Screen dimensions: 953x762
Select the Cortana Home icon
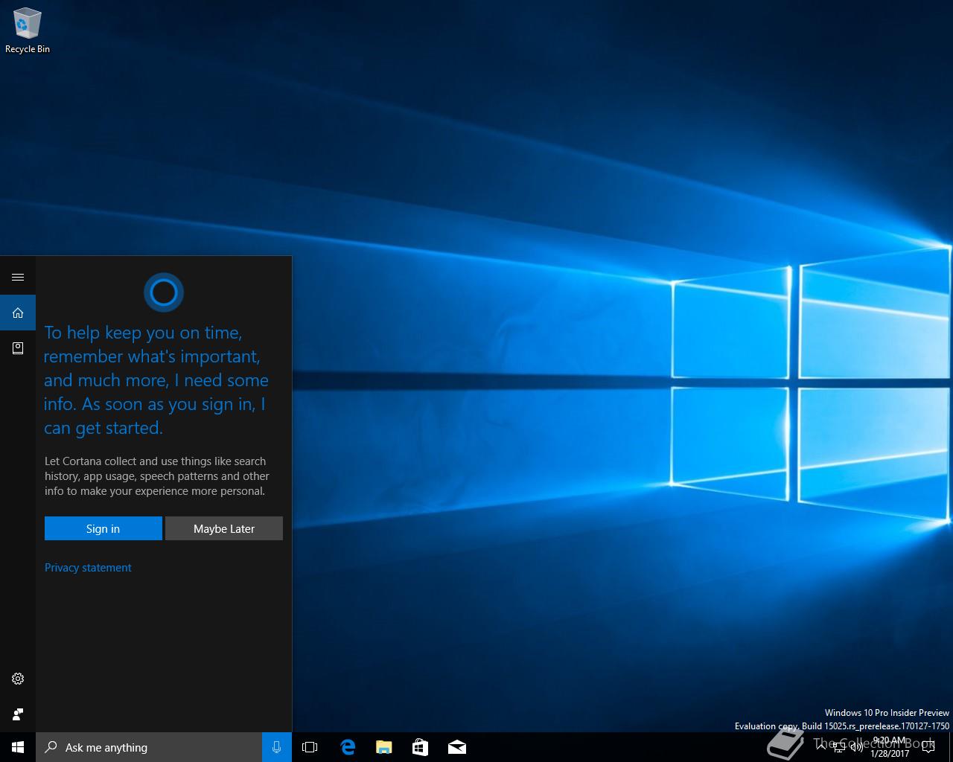point(18,313)
